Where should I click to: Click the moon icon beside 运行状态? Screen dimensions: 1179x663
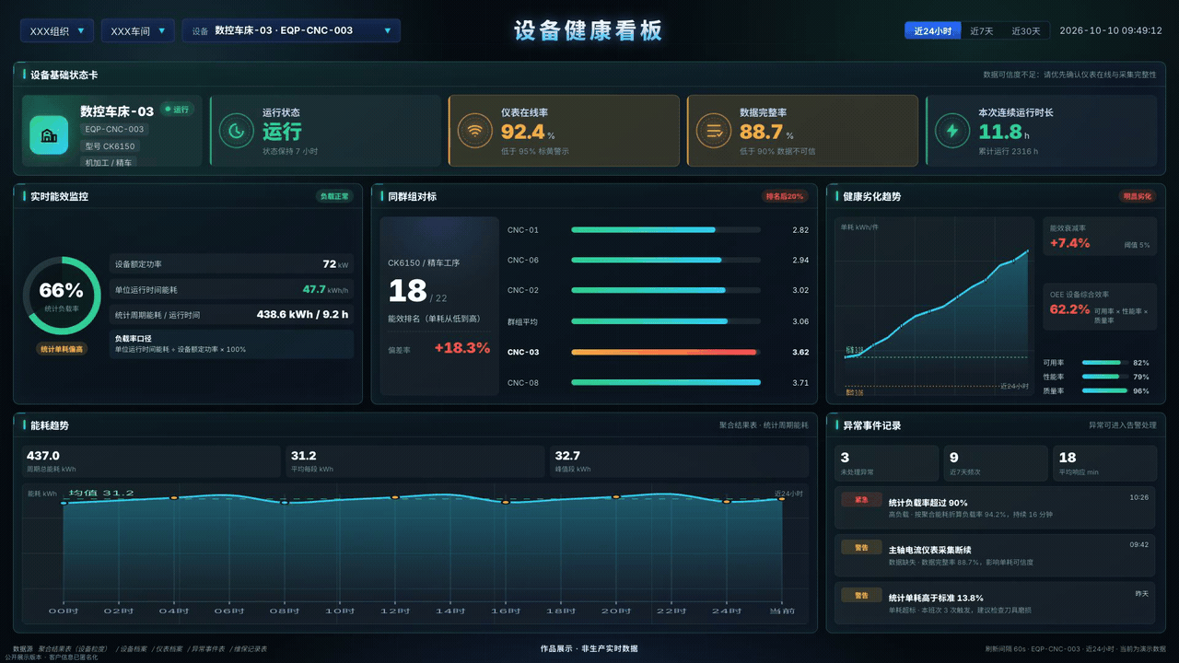pos(237,131)
